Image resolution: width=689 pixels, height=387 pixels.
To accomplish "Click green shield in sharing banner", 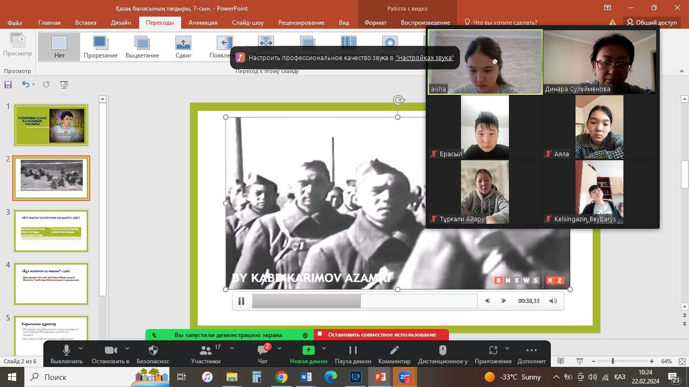I will point(305,335).
